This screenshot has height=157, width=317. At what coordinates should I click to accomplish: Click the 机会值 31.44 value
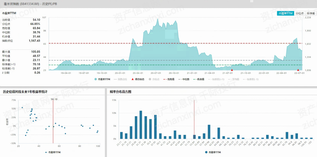pos(36,36)
